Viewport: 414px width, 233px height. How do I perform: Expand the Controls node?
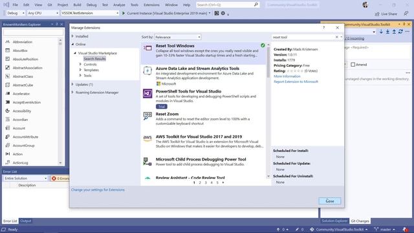(80, 64)
